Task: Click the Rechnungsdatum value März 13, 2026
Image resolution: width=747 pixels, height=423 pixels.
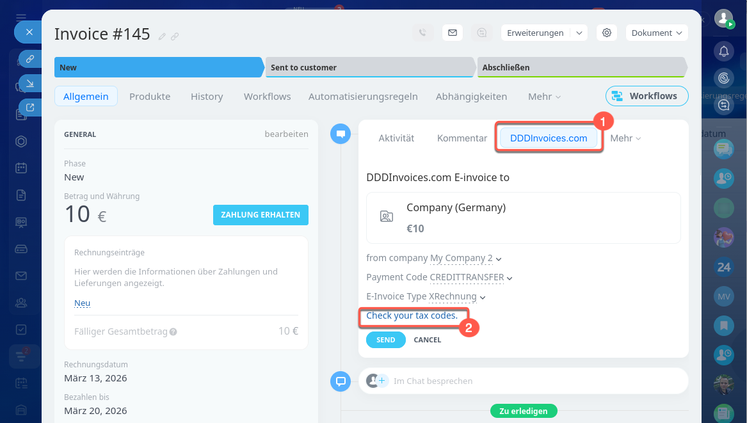Action: pos(96,378)
